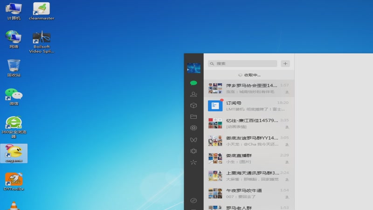Select the cleanmaster desktop shortcut
Screen dimensions: 373x210
coord(41,11)
